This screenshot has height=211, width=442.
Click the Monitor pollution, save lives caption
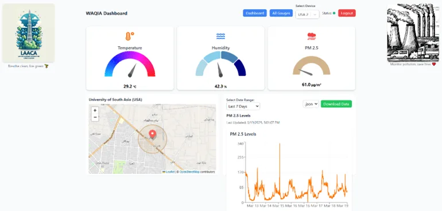click(x=413, y=64)
